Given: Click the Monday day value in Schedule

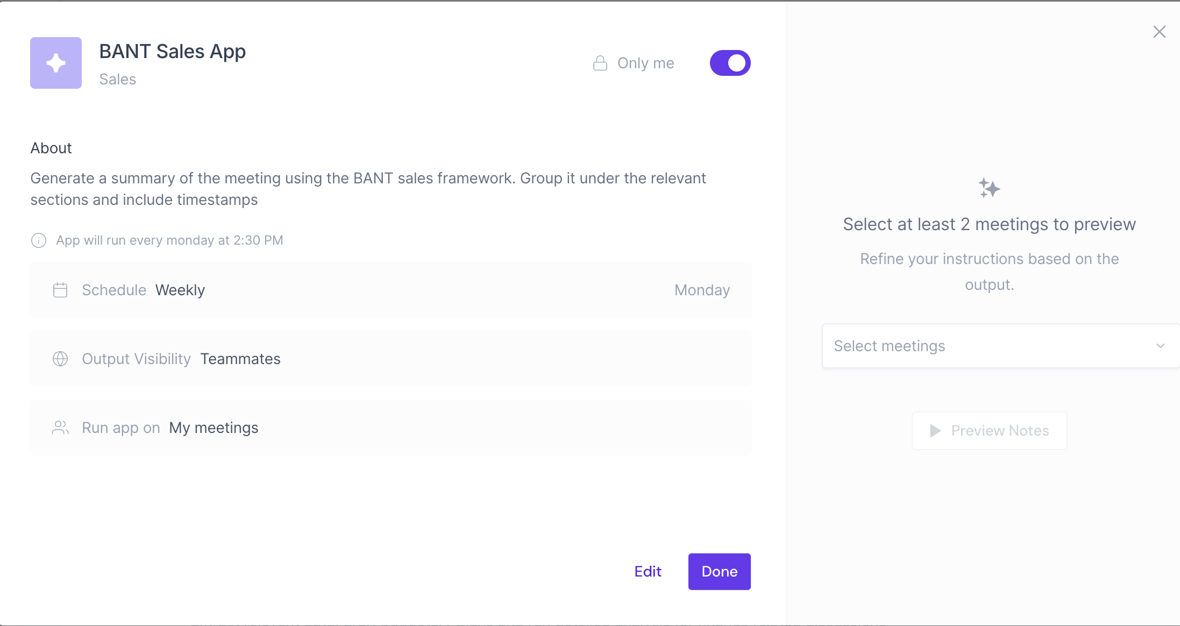Looking at the screenshot, I should coord(702,290).
